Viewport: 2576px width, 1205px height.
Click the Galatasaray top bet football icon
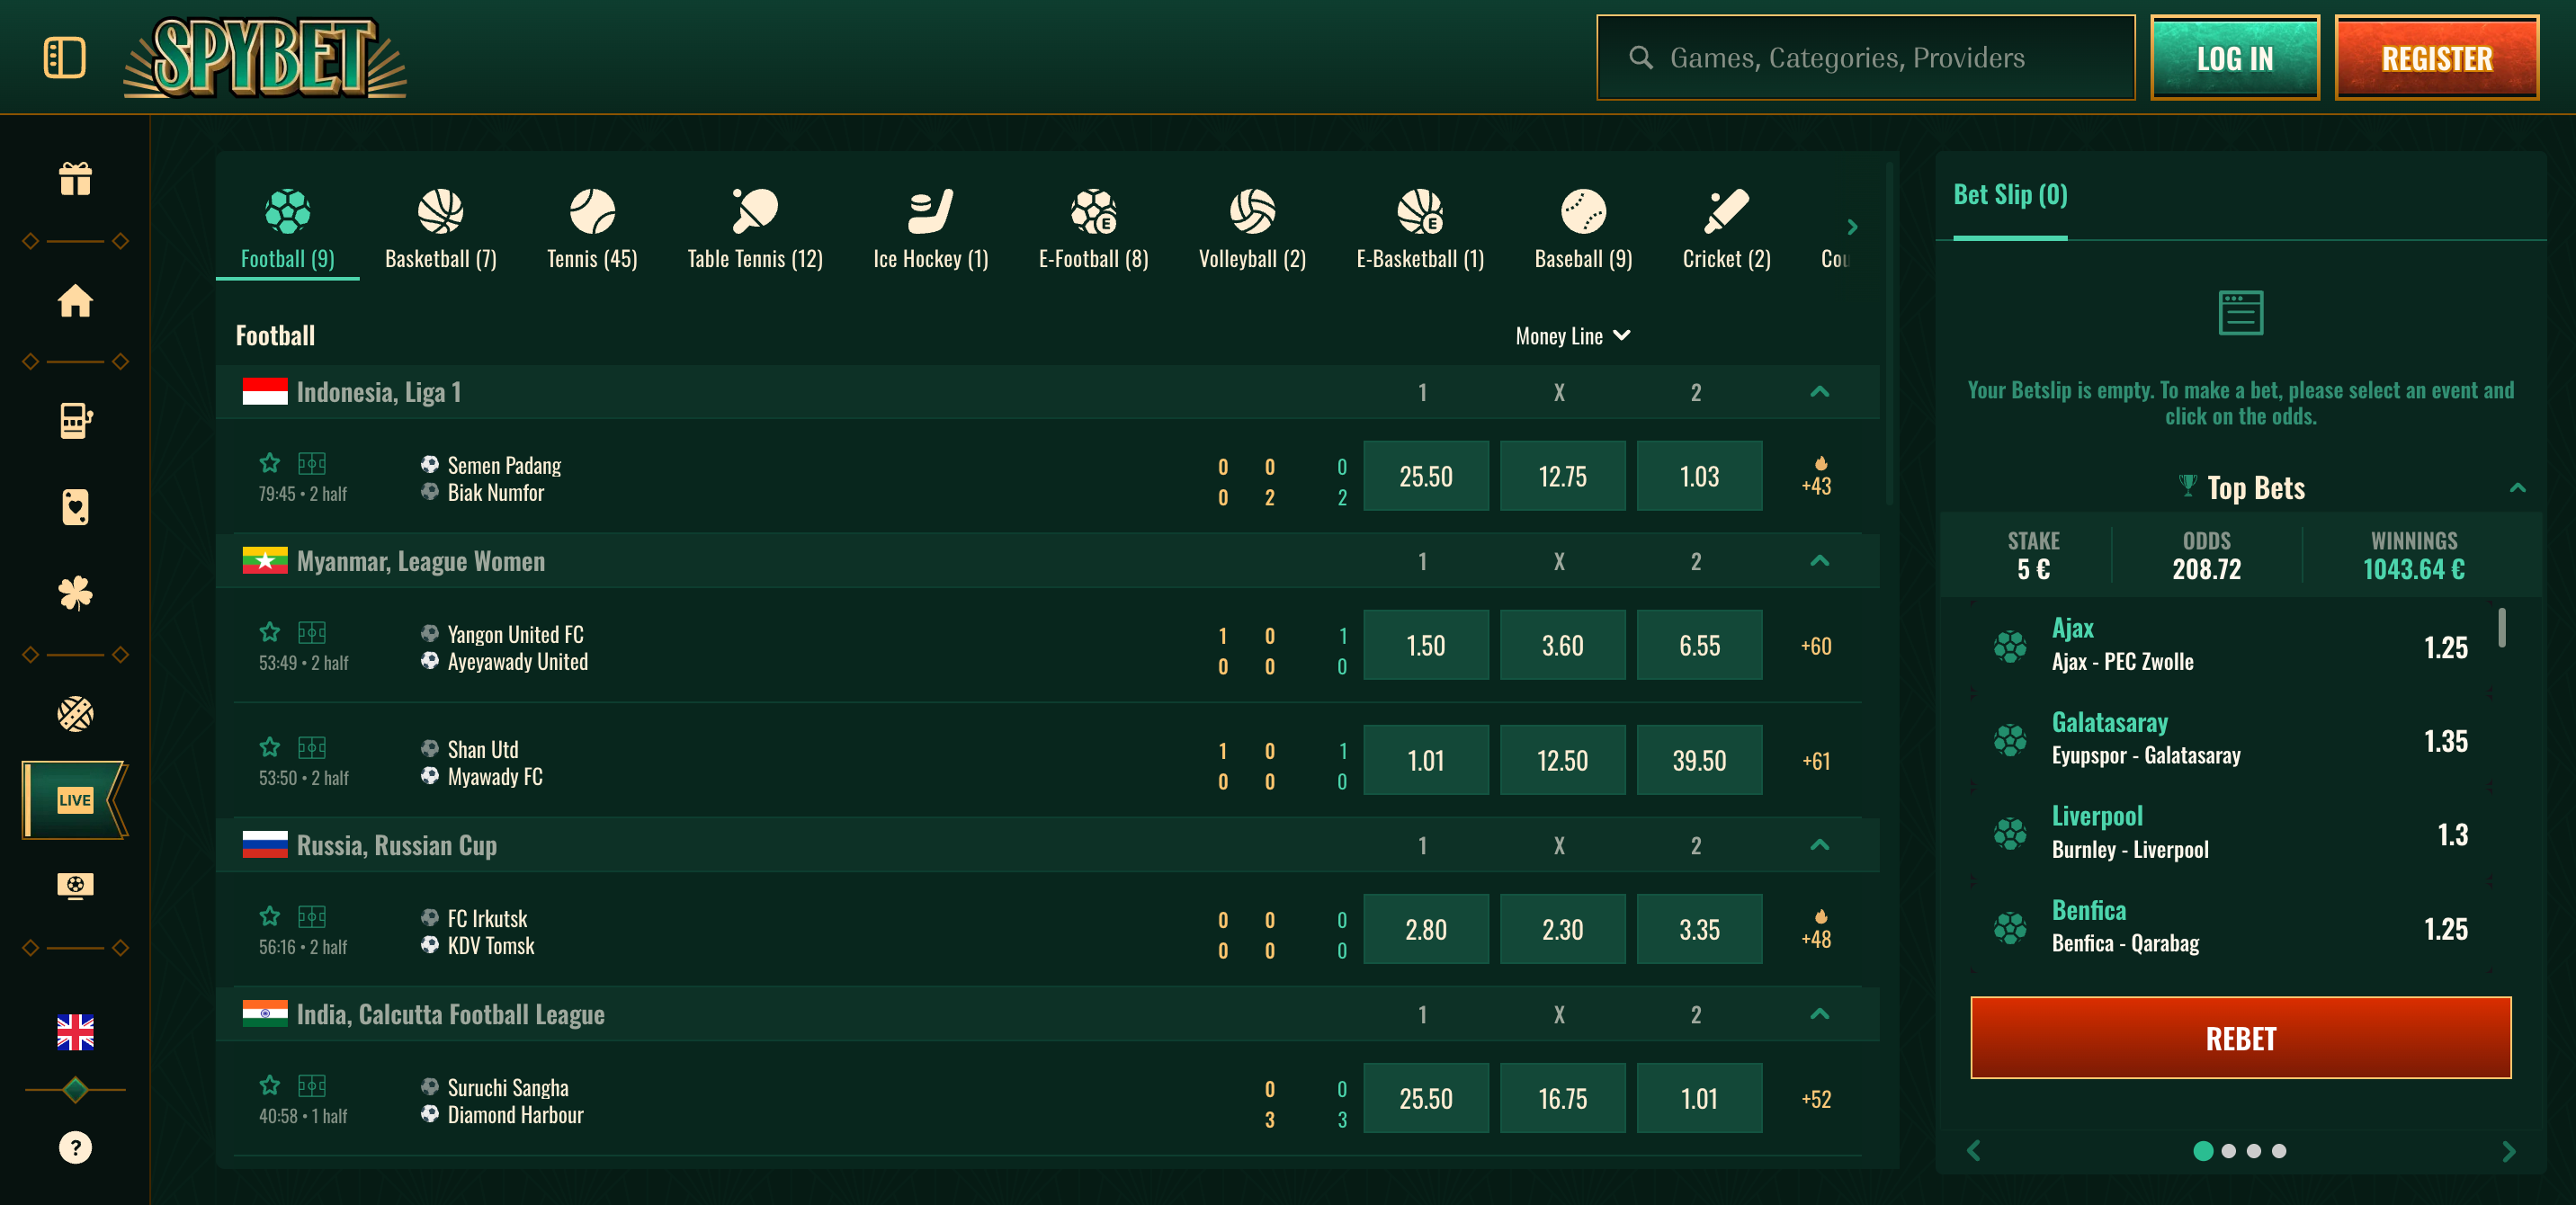(2010, 740)
